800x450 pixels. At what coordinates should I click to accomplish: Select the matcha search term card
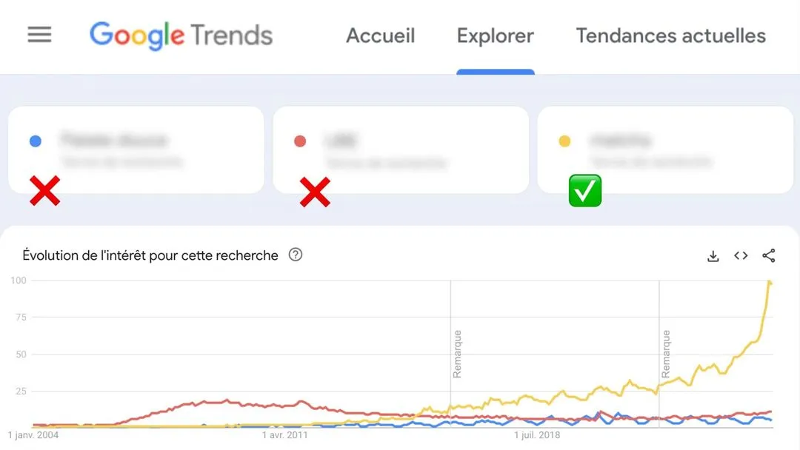click(664, 148)
